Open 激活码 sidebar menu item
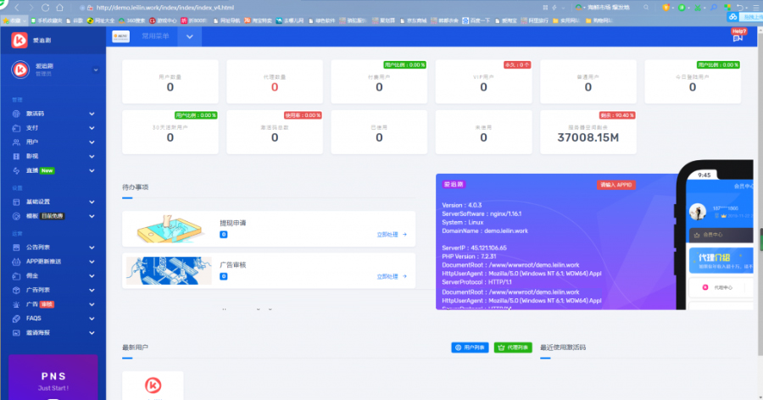Screen dimensions: 763x400 [x=53, y=114]
